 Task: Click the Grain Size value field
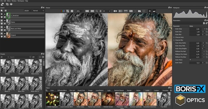(195, 32)
